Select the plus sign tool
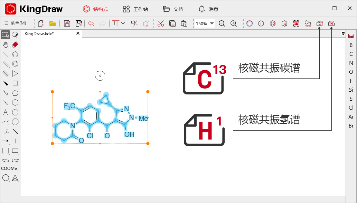The image size is (357, 203). tap(15, 141)
